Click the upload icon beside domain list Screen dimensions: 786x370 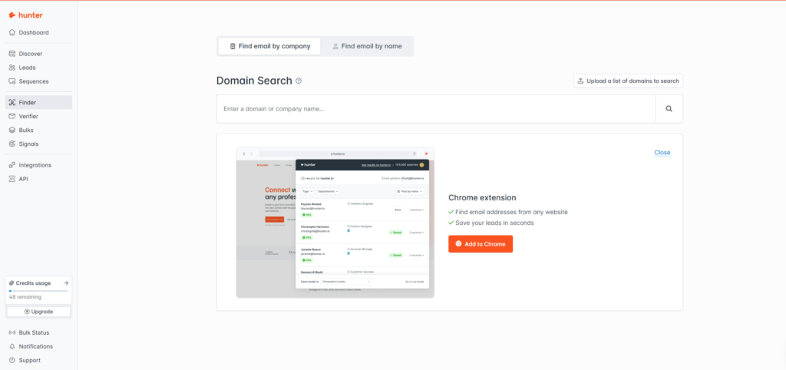[x=580, y=81]
